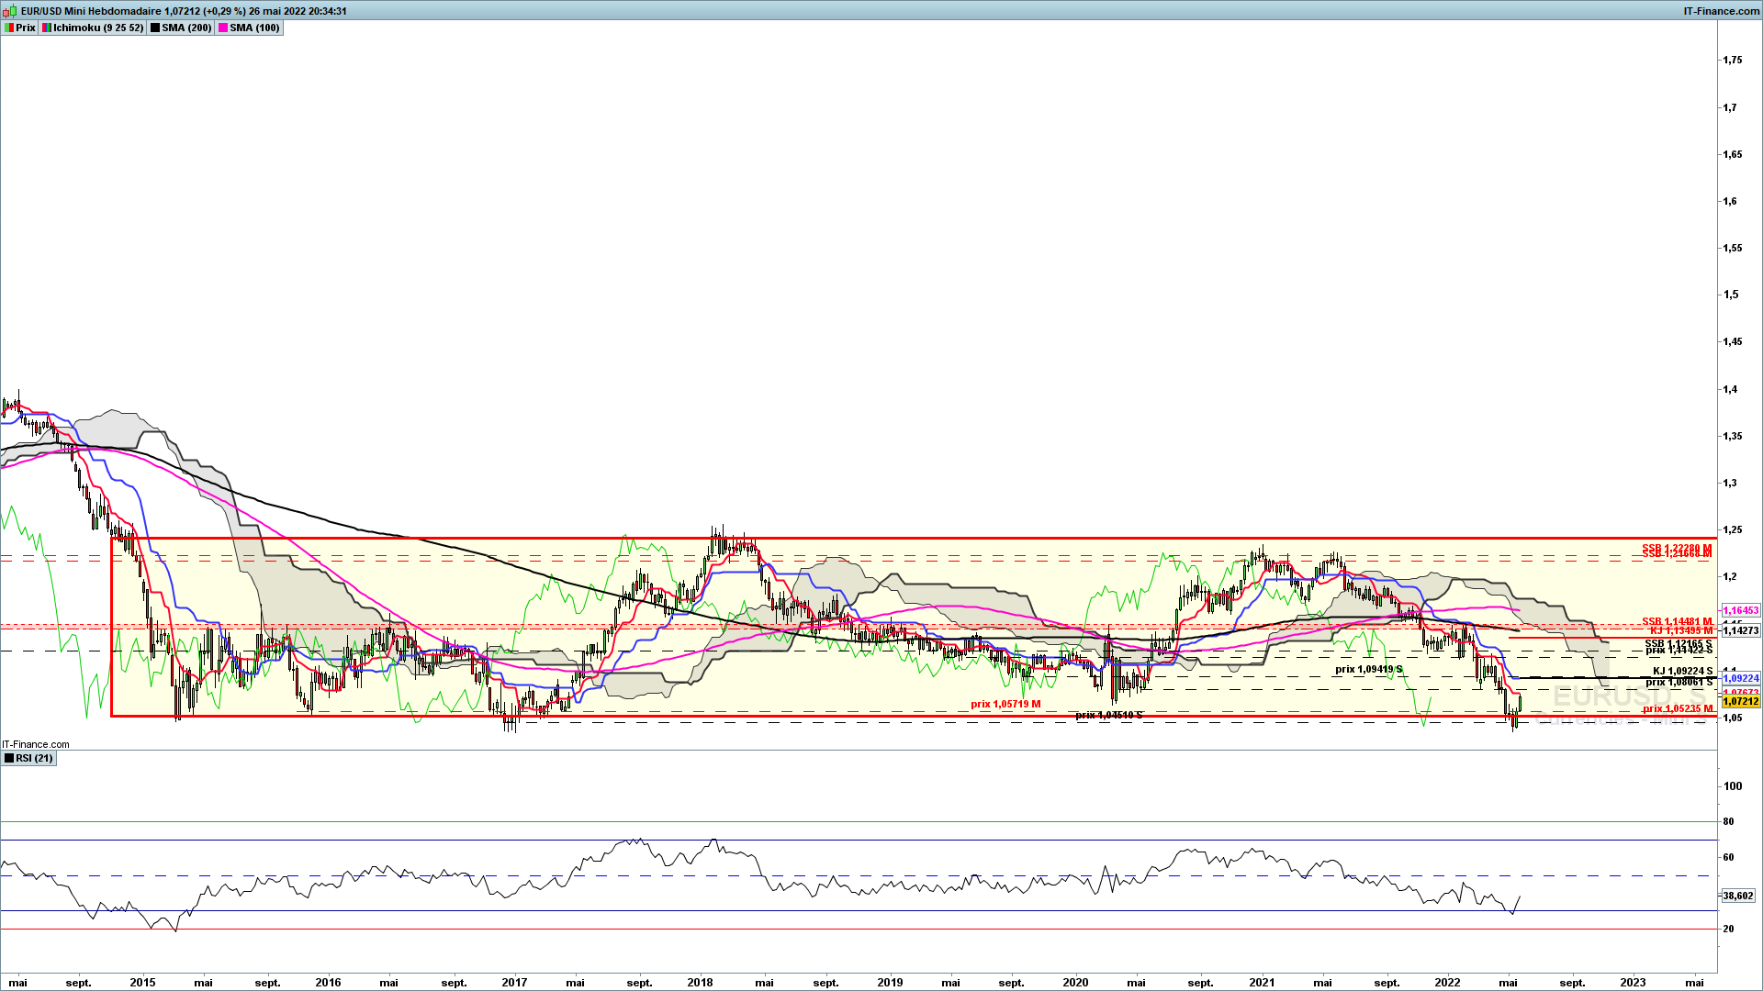
Task: Click the black SMA (200) color square
Action: (154, 28)
